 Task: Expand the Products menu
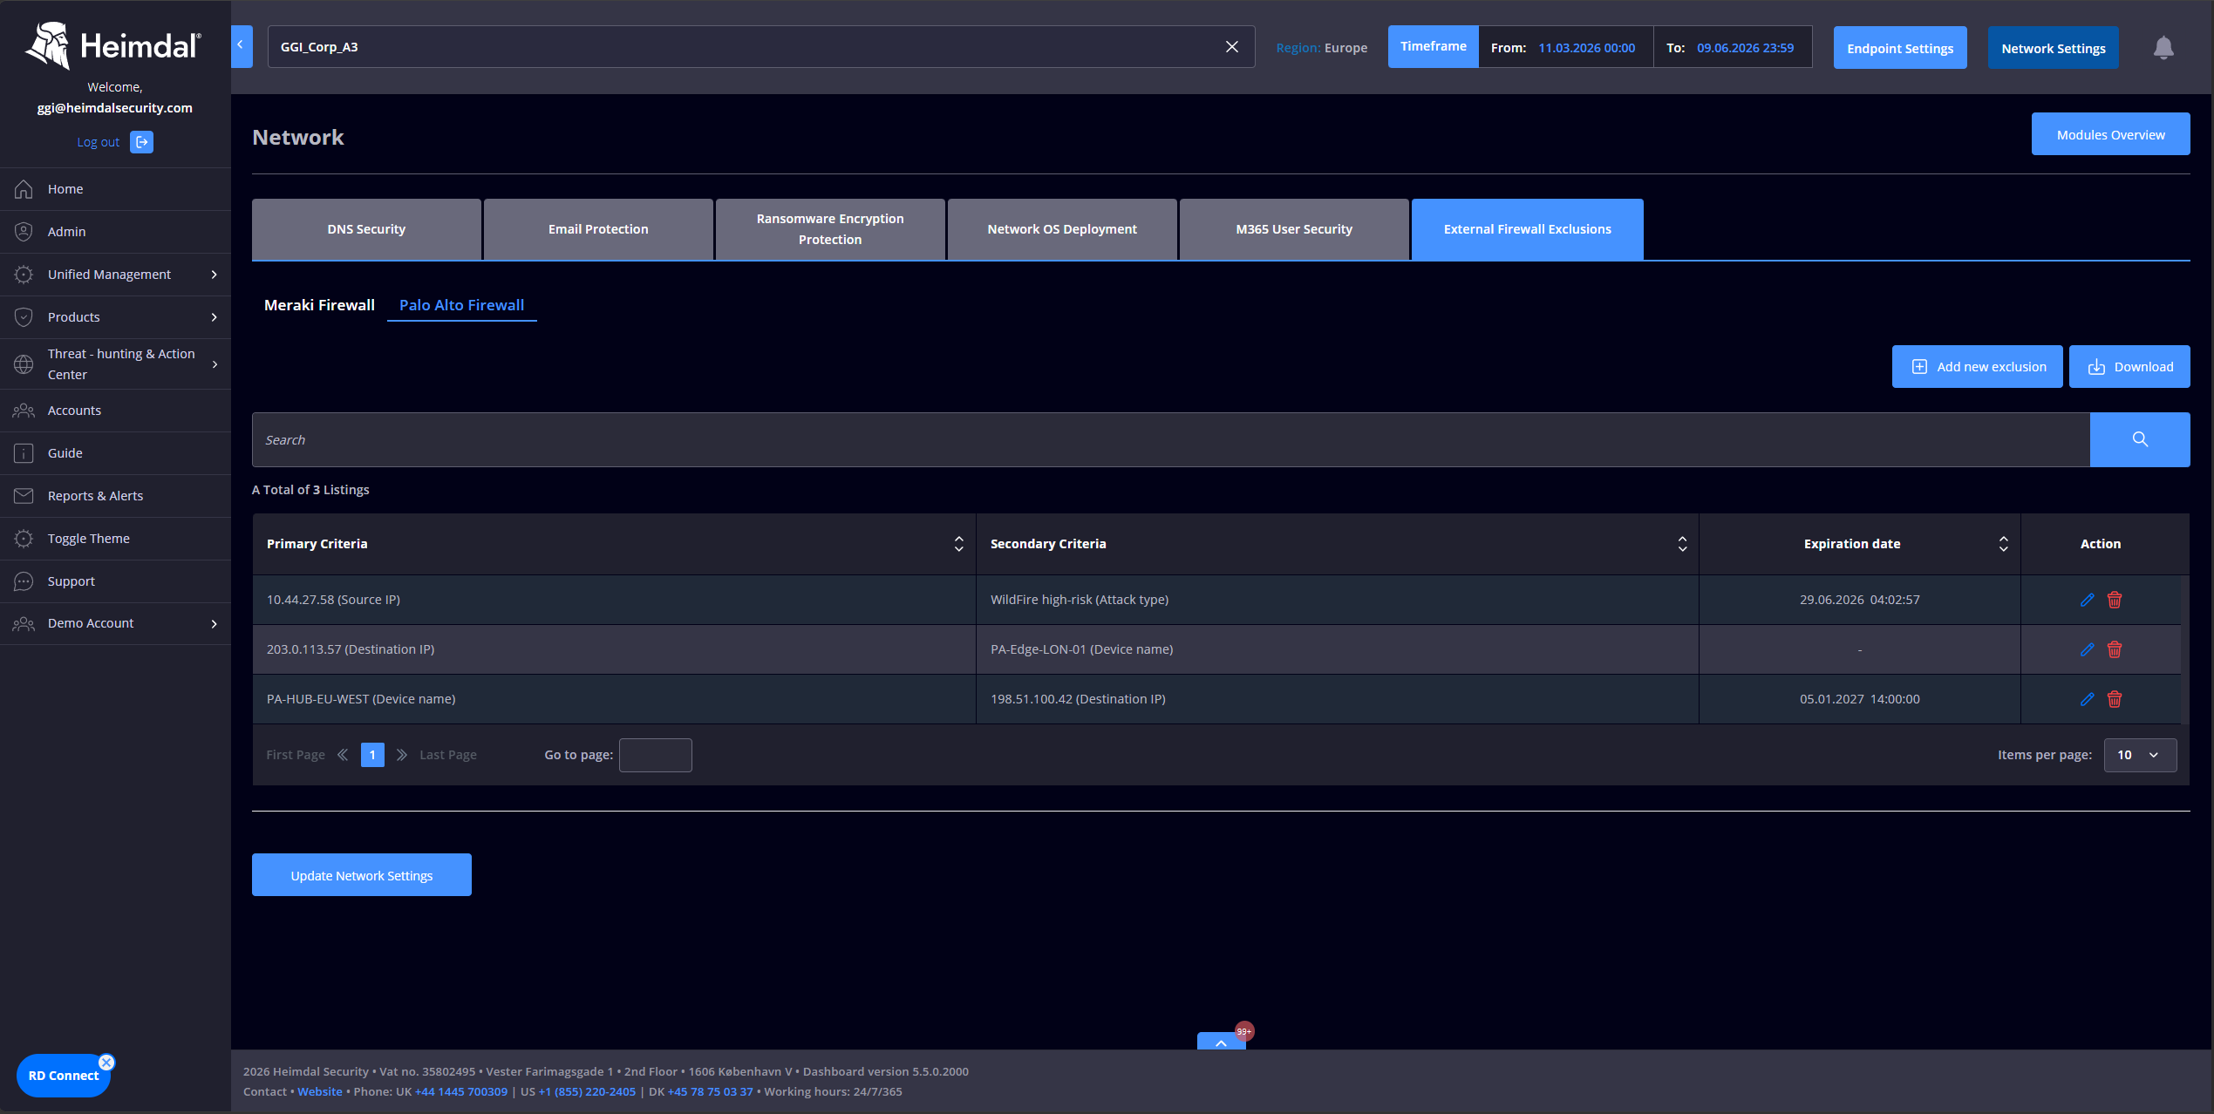(x=115, y=317)
